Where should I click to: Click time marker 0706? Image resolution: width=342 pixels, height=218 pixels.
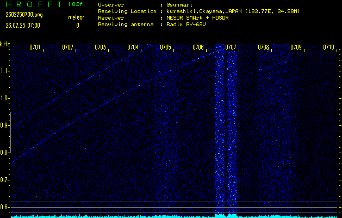[x=198, y=47]
